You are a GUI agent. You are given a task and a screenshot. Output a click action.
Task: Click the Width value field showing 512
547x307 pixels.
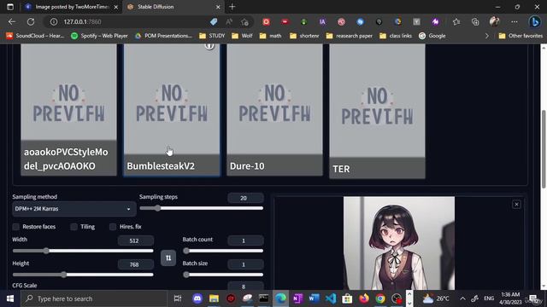135,240
